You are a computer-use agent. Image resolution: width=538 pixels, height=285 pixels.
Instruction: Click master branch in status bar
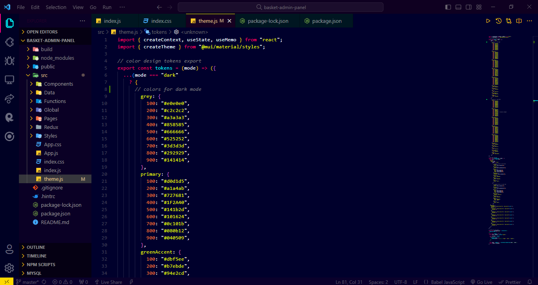click(28, 282)
